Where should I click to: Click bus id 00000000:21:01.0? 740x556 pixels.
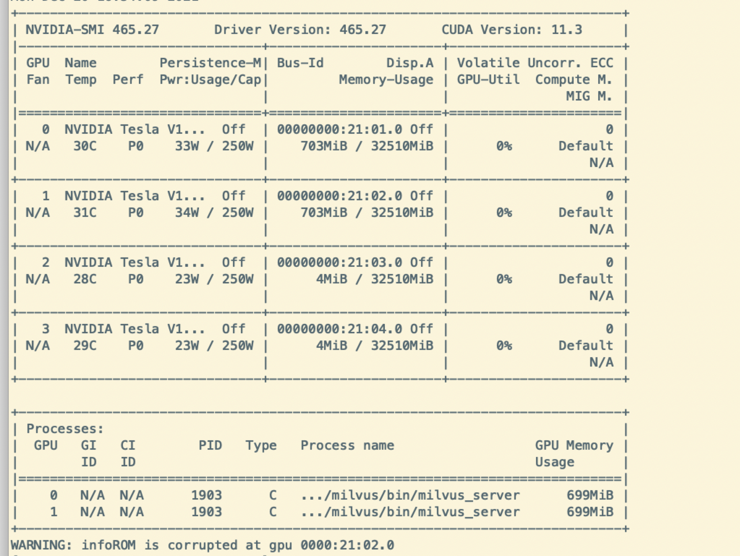(340, 129)
